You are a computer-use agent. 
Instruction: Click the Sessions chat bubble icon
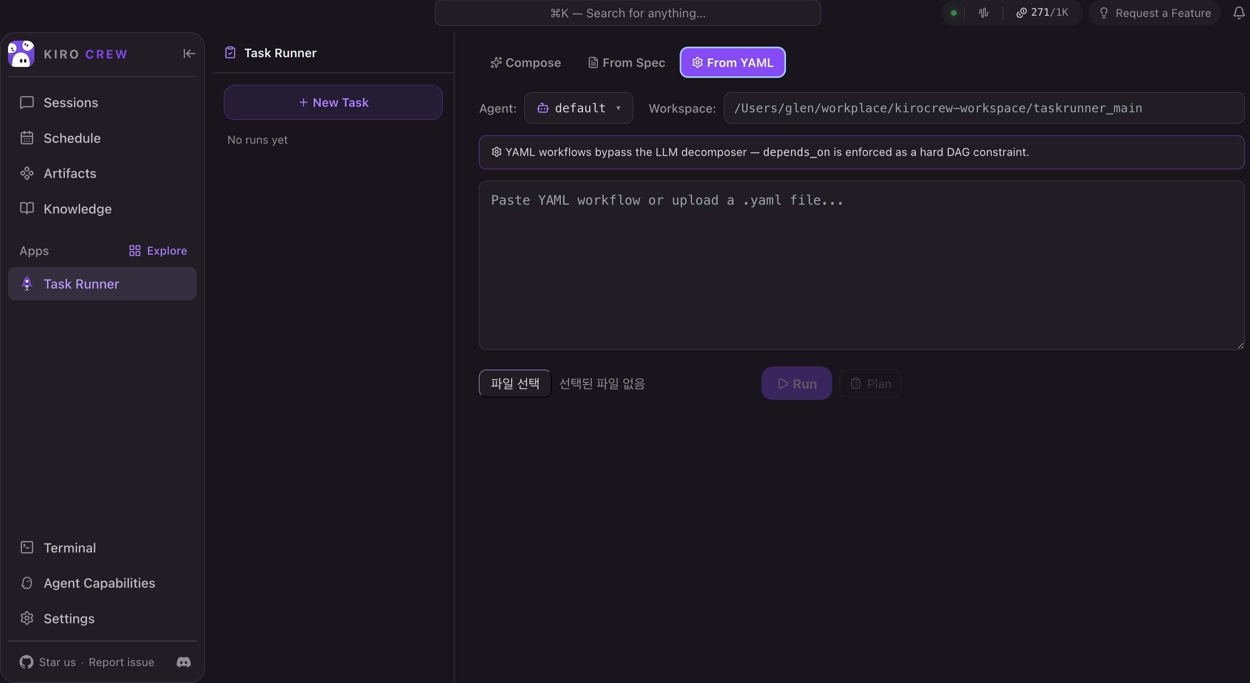tap(27, 103)
